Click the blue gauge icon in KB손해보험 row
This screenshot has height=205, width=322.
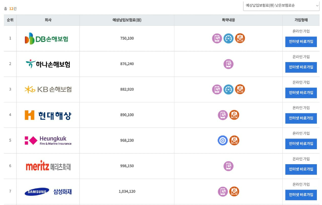point(228,89)
